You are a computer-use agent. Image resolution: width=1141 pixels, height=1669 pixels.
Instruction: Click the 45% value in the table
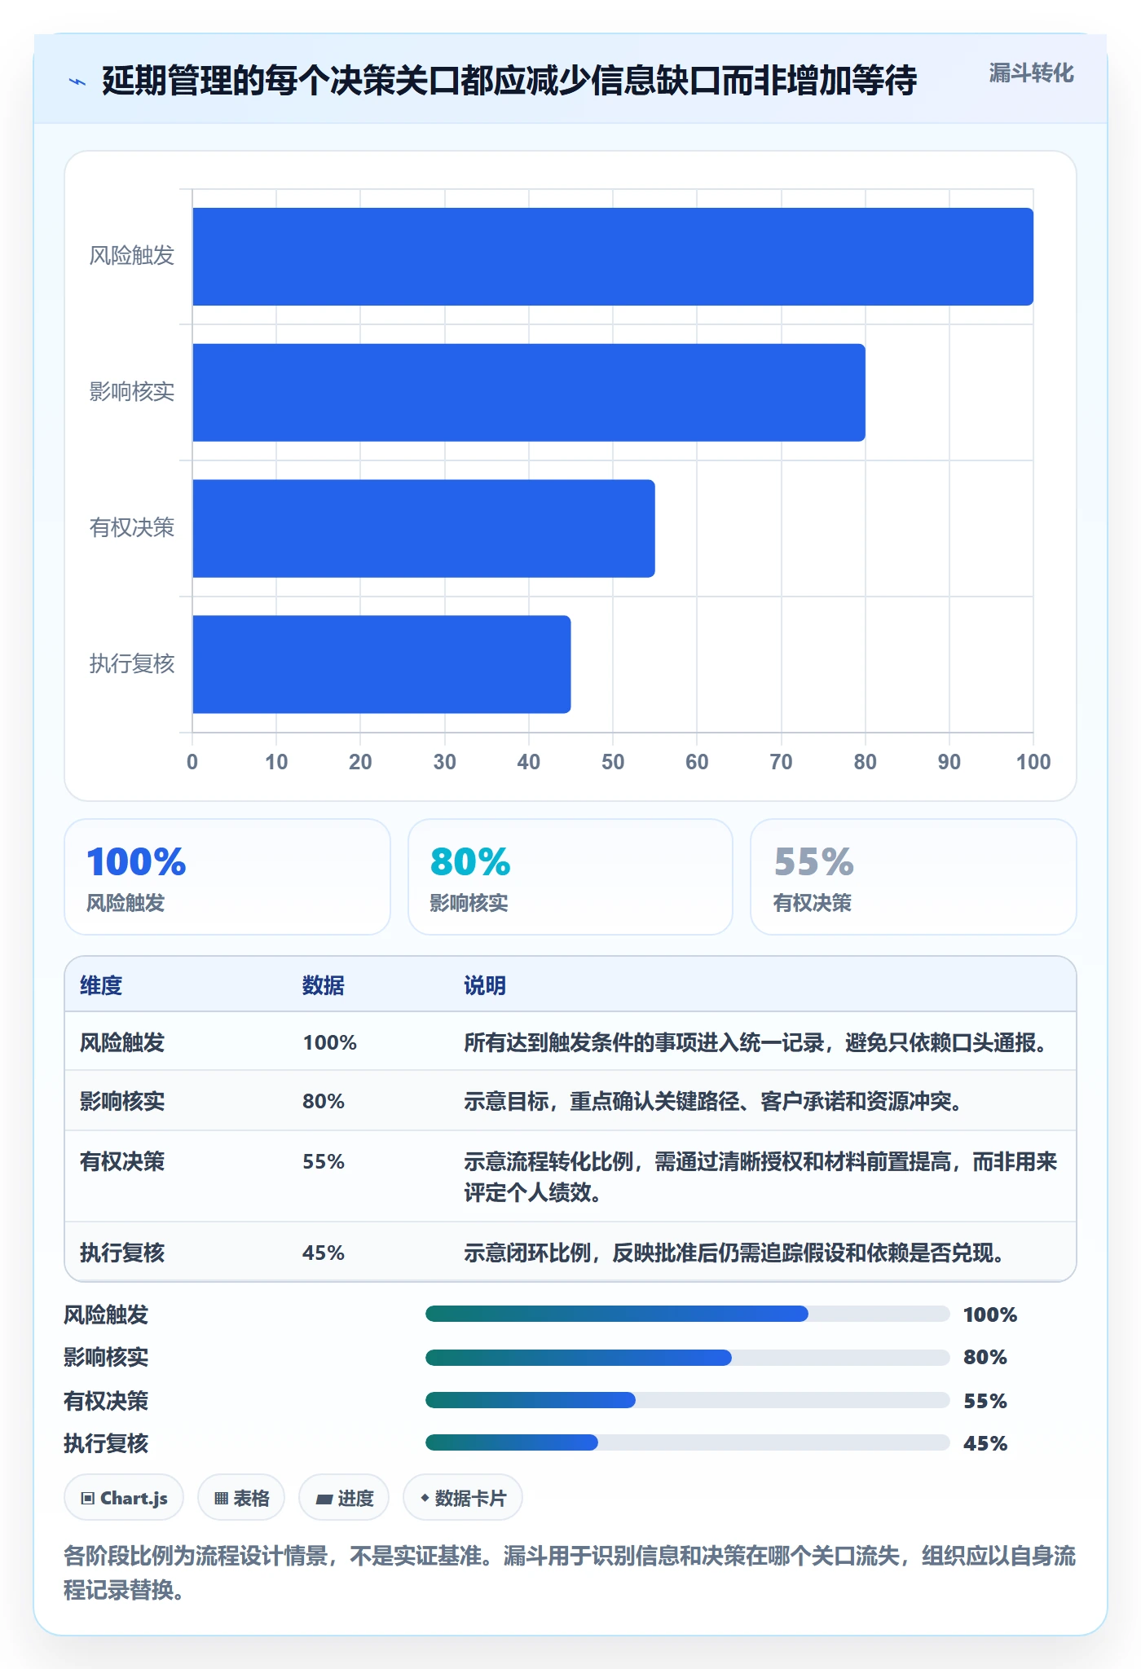point(324,1253)
